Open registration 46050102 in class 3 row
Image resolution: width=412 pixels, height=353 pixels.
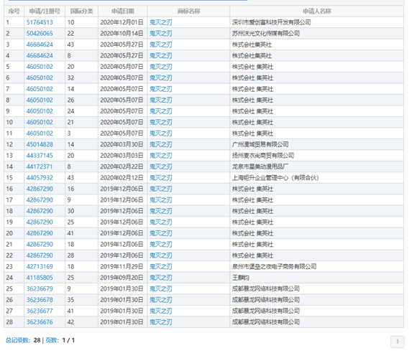point(40,133)
